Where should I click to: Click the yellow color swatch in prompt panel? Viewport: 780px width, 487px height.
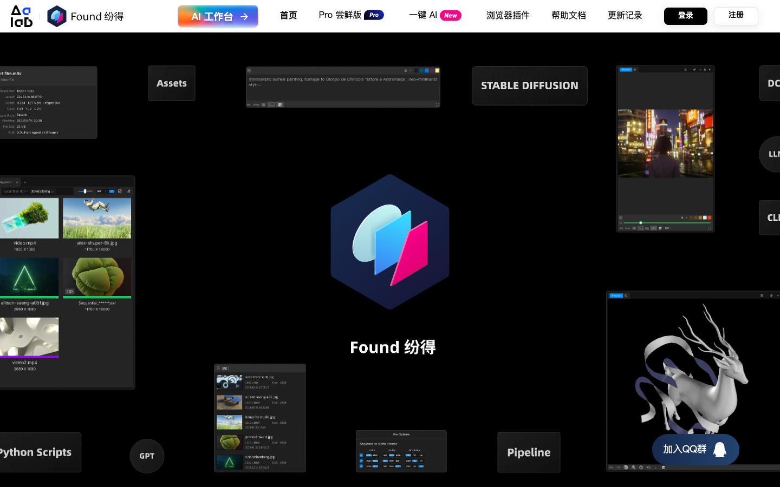(437, 70)
